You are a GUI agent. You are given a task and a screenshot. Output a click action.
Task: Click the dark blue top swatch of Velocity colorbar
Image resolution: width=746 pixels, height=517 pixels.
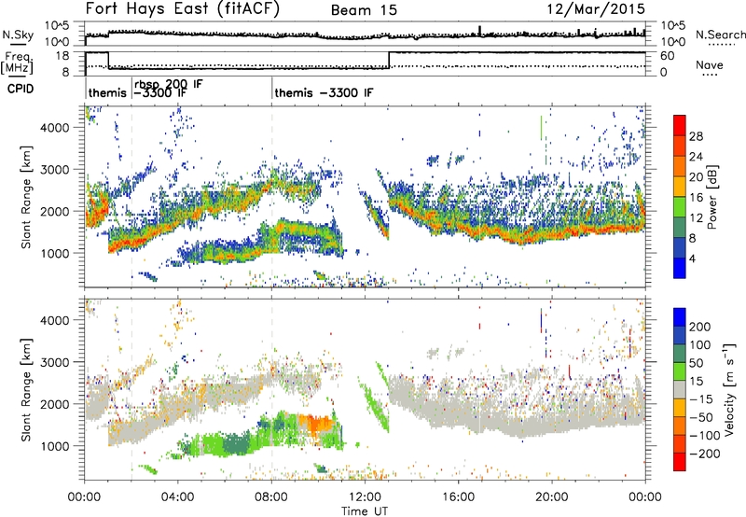[680, 317]
